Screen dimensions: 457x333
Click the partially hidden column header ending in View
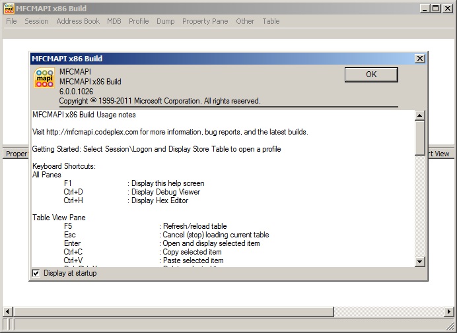point(440,154)
